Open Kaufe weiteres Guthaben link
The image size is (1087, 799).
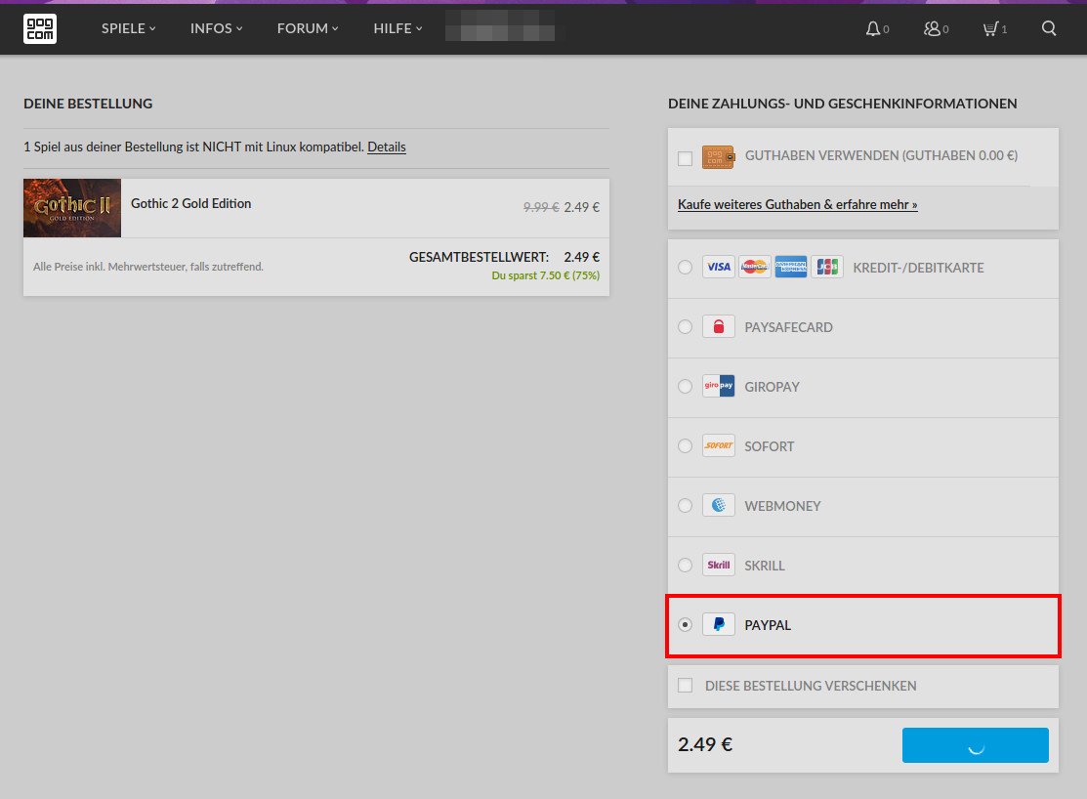click(x=797, y=204)
